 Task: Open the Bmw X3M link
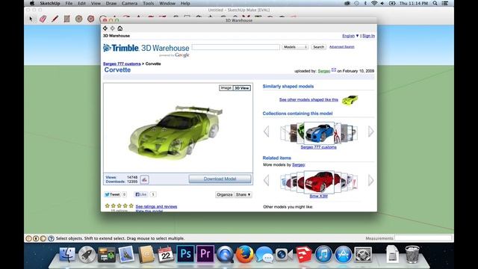pos(319,196)
